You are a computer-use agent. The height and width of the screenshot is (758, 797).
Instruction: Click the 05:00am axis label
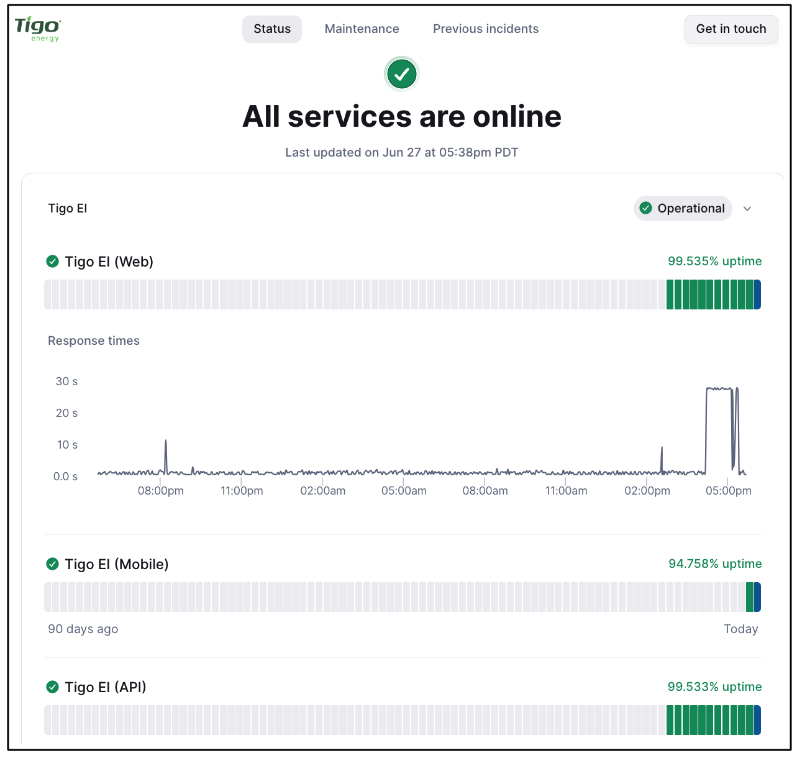pos(404,491)
